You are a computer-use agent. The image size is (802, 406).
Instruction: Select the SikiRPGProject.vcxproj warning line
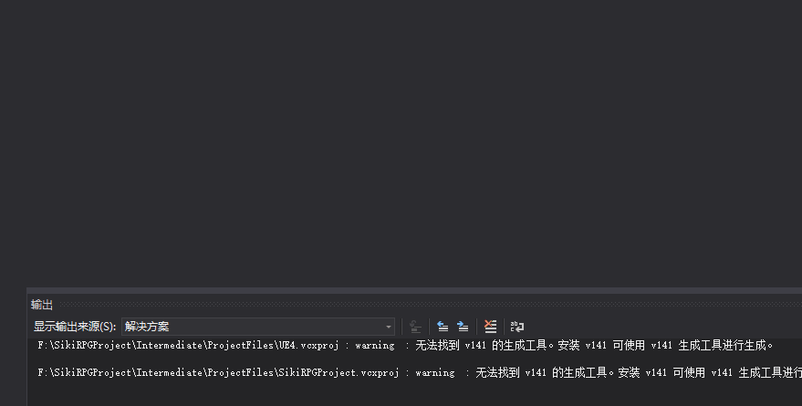[x=420, y=373]
